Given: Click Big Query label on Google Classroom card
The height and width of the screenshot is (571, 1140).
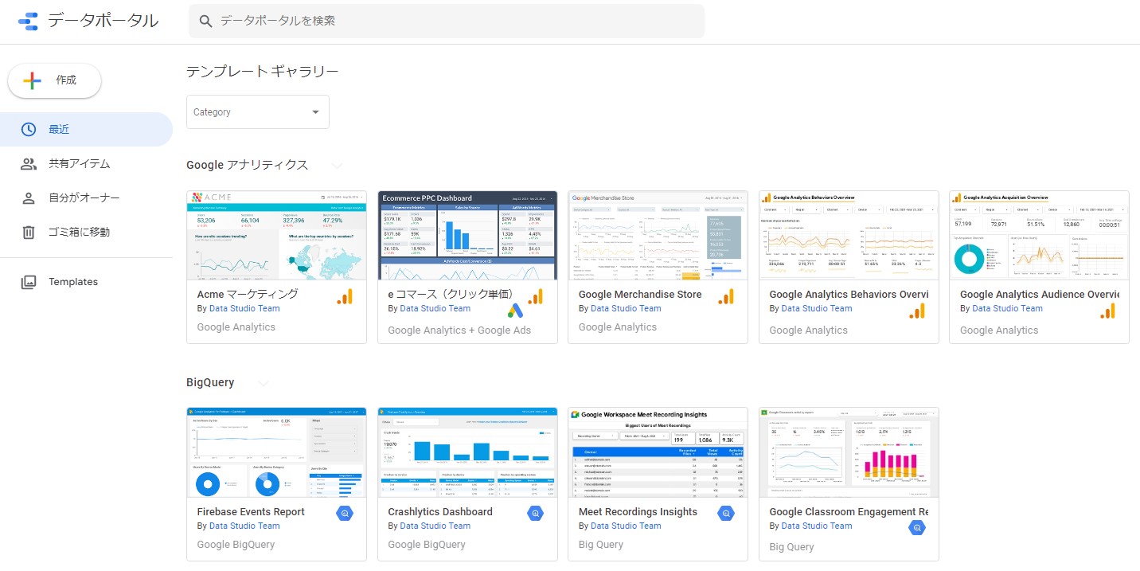Looking at the screenshot, I should [x=792, y=547].
